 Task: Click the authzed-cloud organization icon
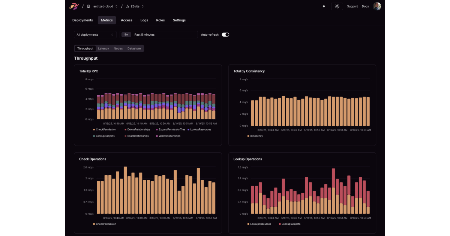click(88, 6)
